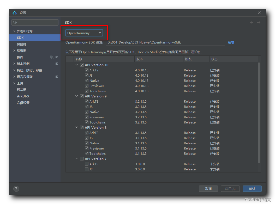Select the Previewer 3.1.13.5 row label
Image resolution: width=275 pixels, height=204 pixels.
[97, 148]
